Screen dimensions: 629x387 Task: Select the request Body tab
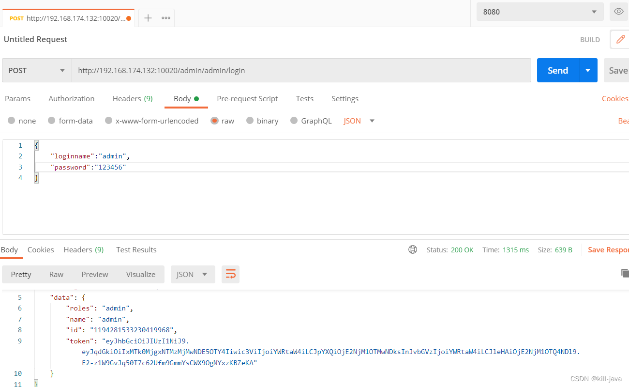186,98
